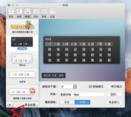This screenshot has height=117, width=131.
Task: Turn off 随机换肤 with 关闭
Action: pos(82,102)
